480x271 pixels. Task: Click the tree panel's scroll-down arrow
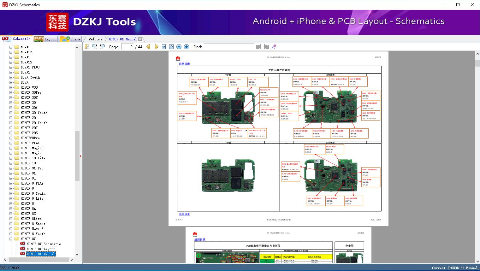tap(77, 254)
